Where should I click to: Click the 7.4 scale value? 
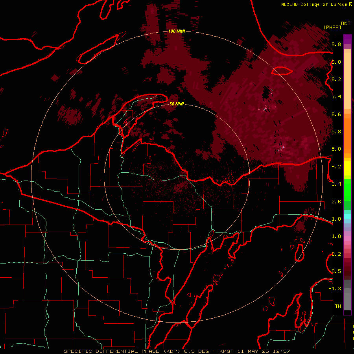[336, 97]
